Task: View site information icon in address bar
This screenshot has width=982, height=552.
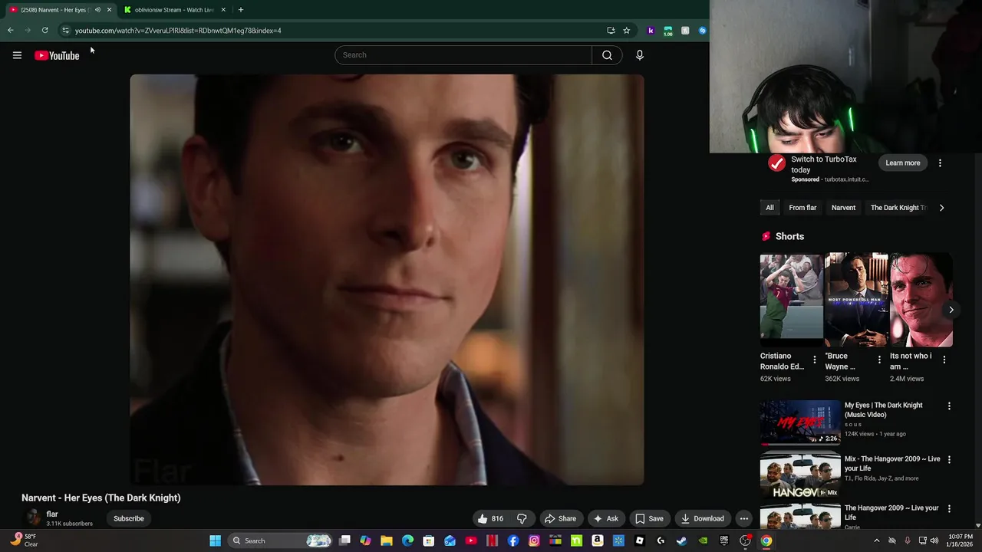Action: tap(65, 31)
